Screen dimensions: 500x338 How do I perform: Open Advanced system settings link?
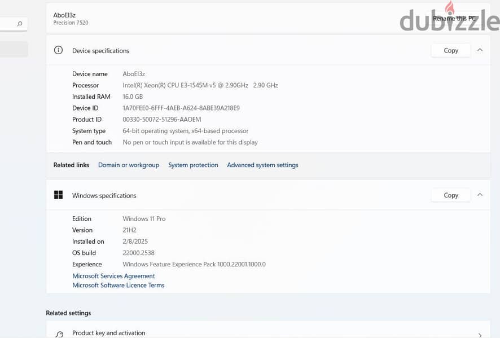tap(262, 165)
